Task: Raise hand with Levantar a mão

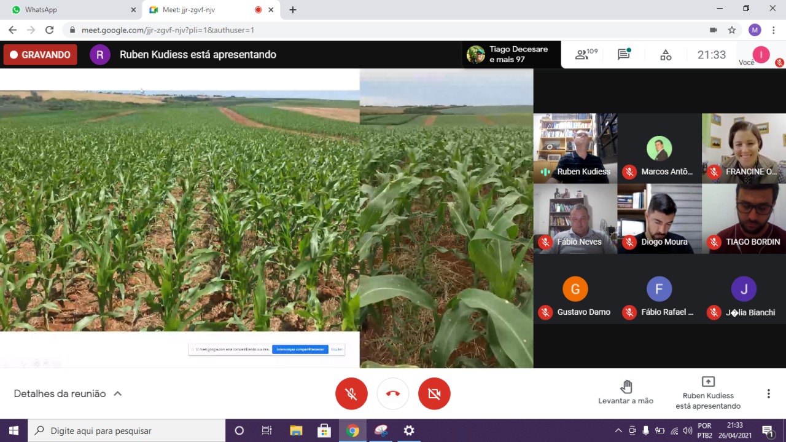Action: pos(626,392)
